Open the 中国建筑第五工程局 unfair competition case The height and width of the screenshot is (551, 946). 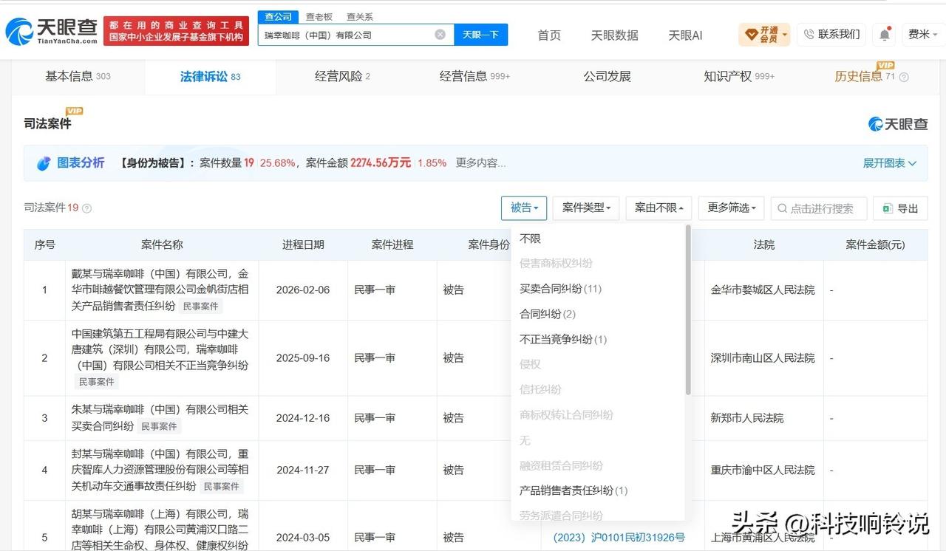tap(160, 349)
